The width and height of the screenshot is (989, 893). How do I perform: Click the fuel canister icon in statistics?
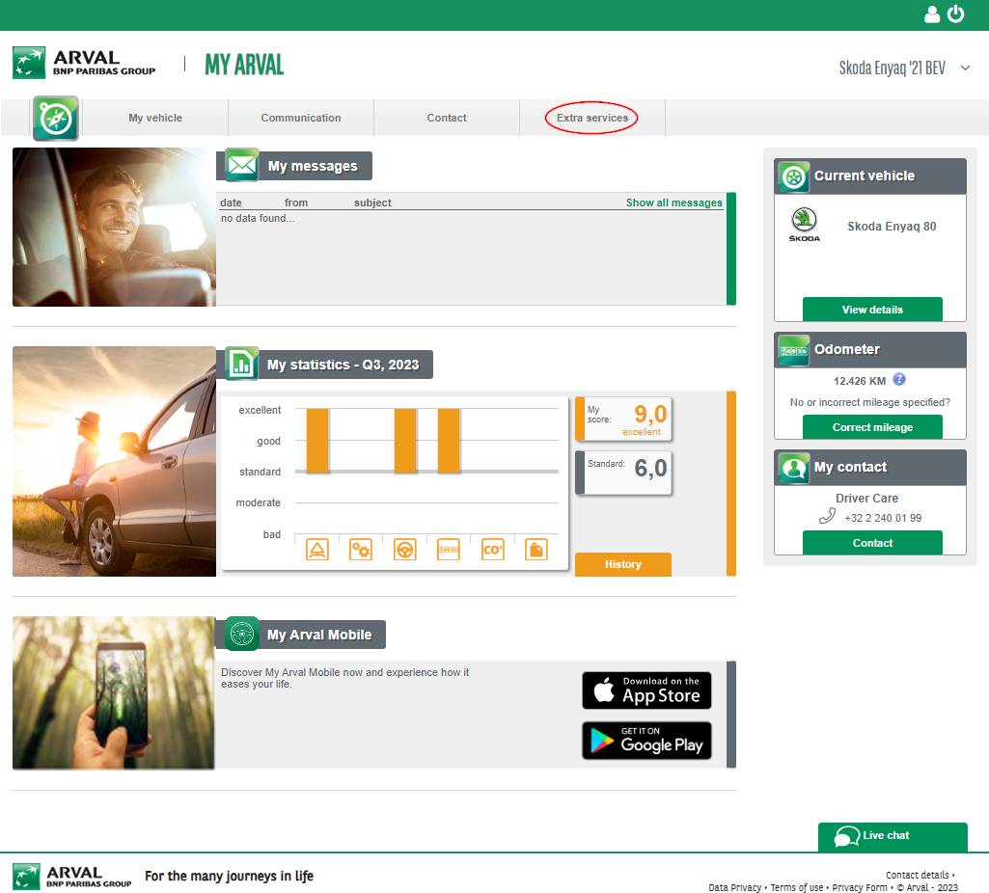(x=536, y=549)
